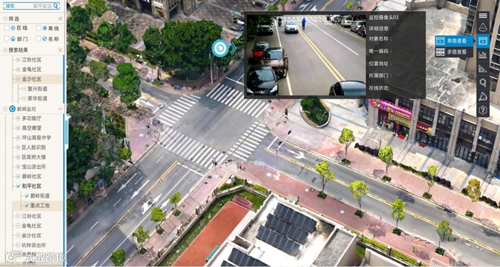Select 宝山派出所 tree item
This screenshot has height=267, width=500.
[x=34, y=166]
